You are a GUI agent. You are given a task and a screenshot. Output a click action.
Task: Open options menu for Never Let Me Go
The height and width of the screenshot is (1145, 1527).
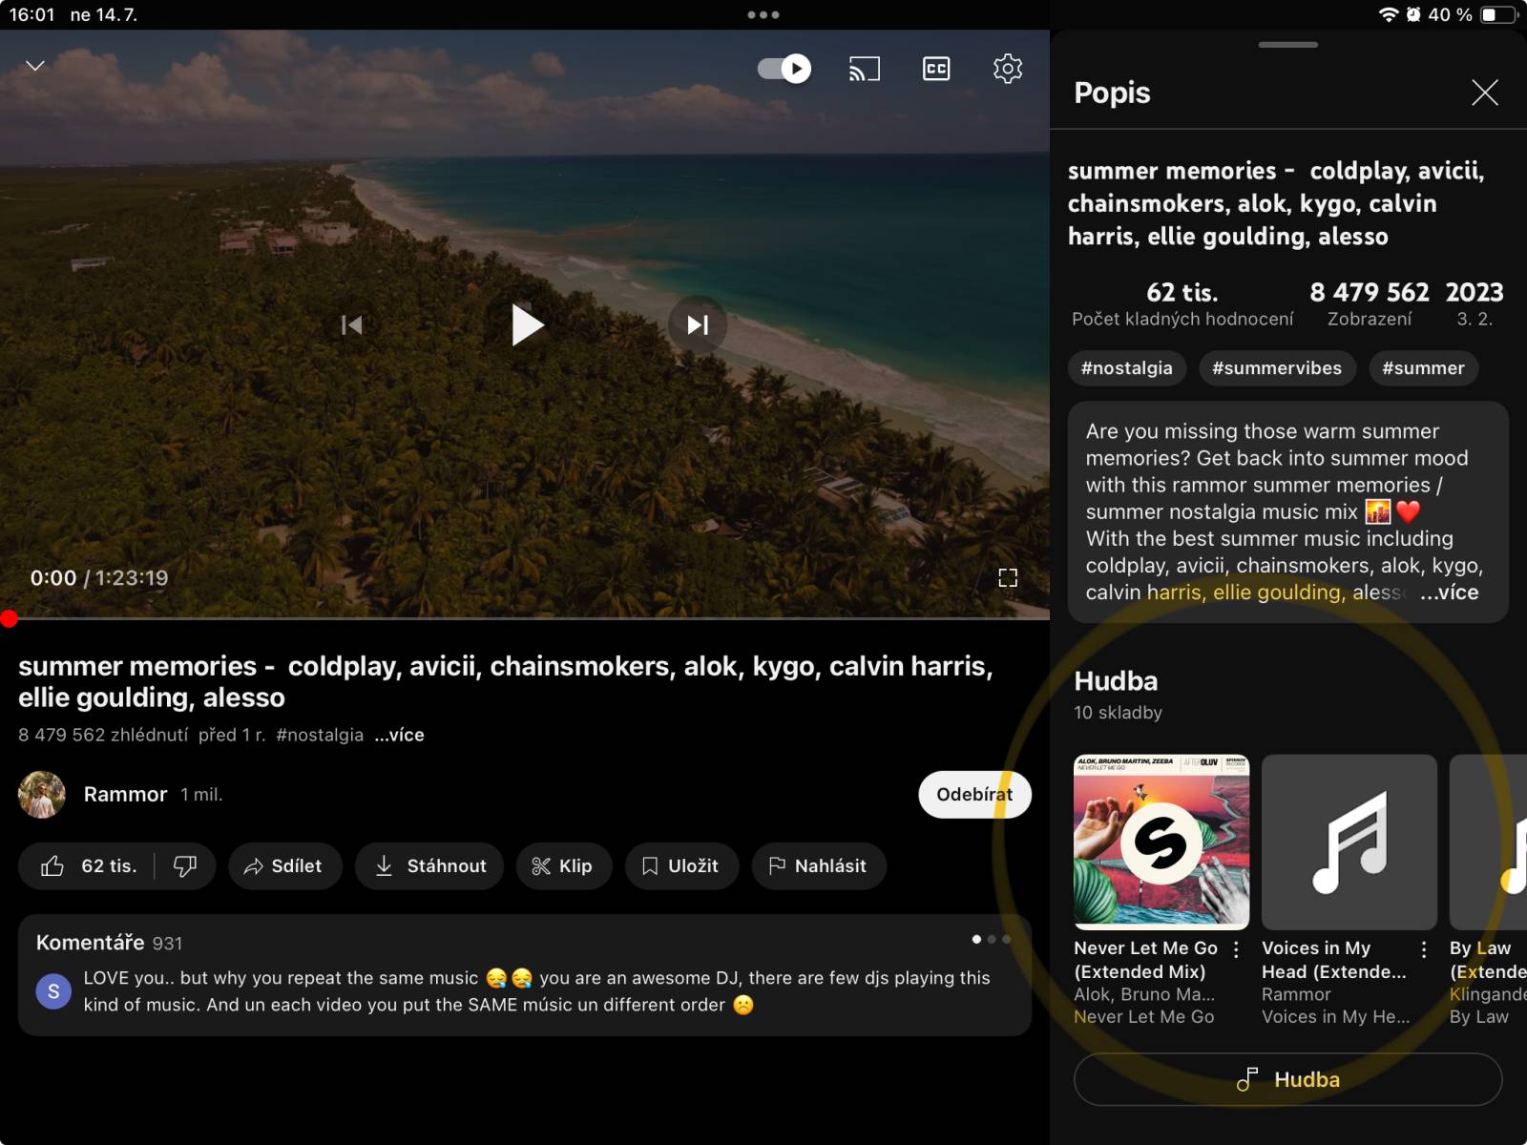point(1236,949)
